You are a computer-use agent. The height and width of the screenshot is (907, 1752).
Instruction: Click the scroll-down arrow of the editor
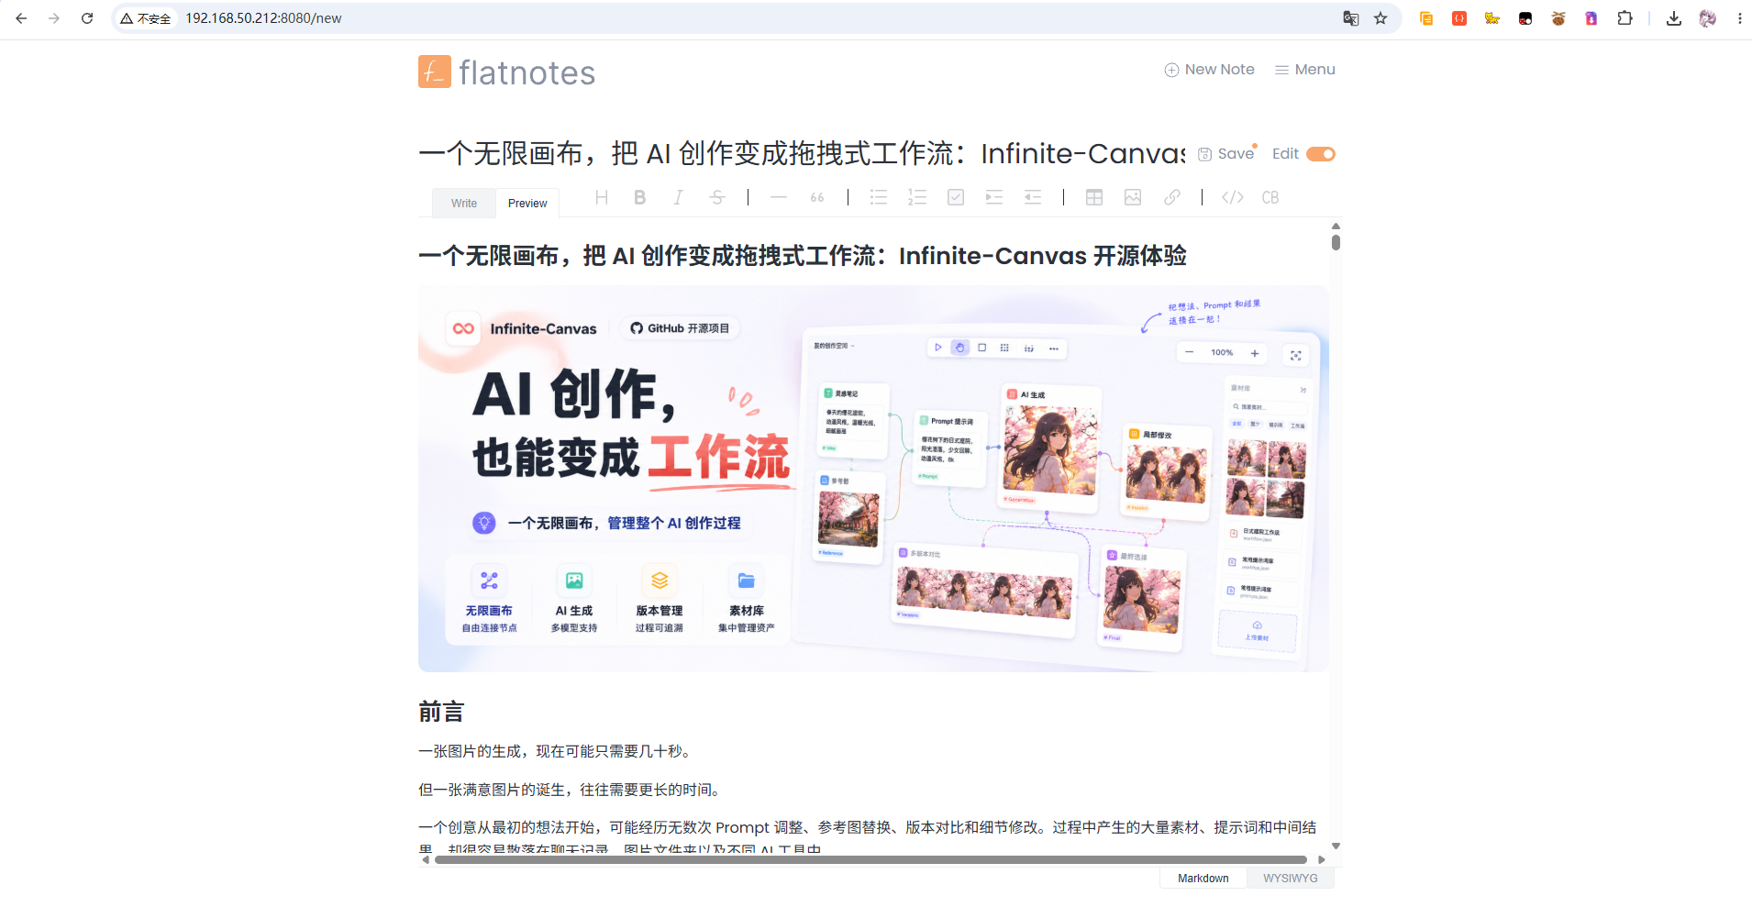[x=1336, y=846]
